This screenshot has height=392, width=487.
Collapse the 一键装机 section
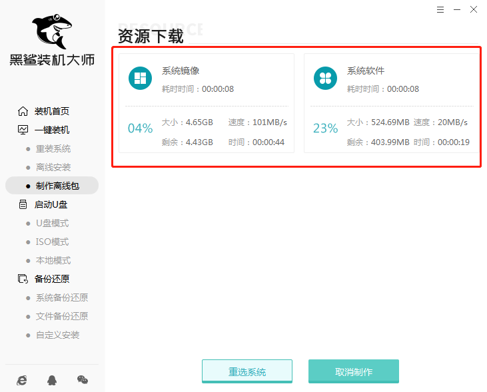[51, 130]
